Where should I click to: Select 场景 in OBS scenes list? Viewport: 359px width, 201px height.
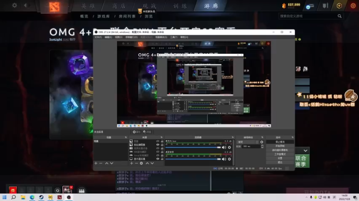click(110, 141)
